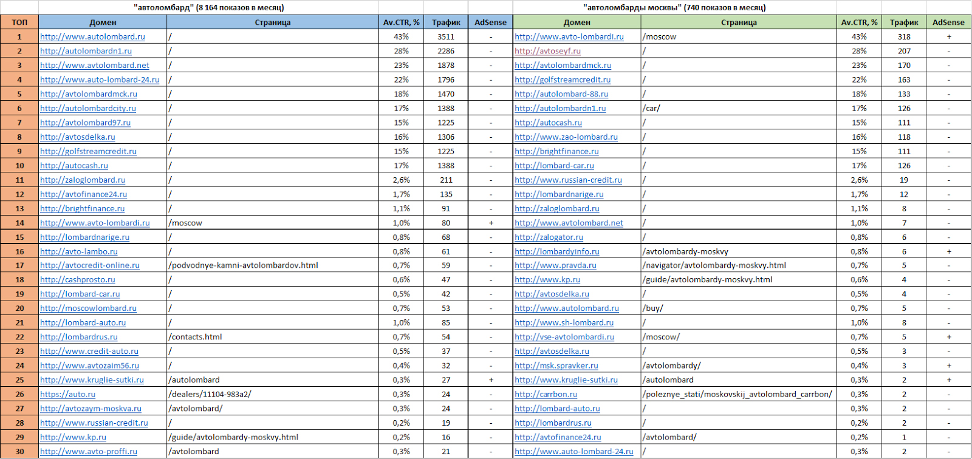Select the ТОП column header cell

[x=19, y=22]
